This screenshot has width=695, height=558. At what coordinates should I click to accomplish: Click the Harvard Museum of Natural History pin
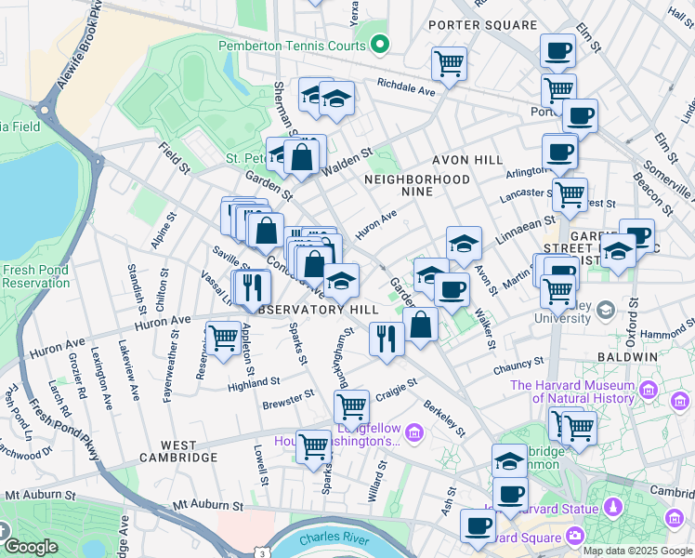(x=649, y=391)
